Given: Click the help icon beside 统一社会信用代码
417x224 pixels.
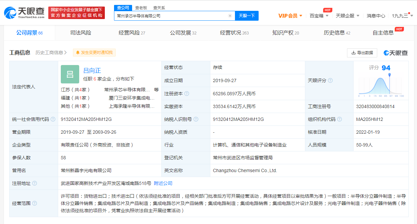Looking at the screenshot, I should pyautogui.click(x=53, y=119).
